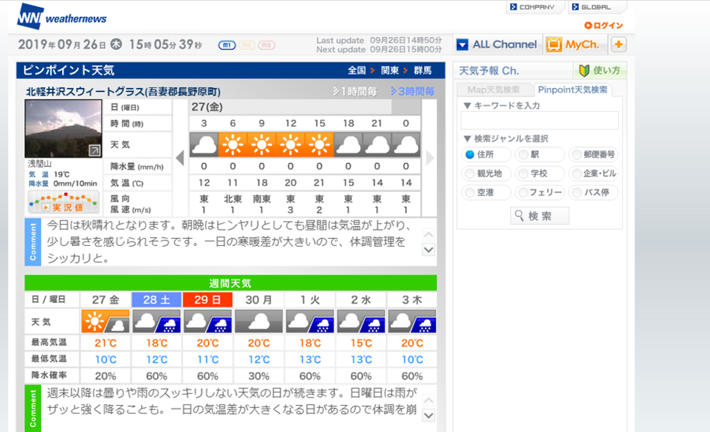Click weekly weather icon for 1 火

[x=310, y=321]
